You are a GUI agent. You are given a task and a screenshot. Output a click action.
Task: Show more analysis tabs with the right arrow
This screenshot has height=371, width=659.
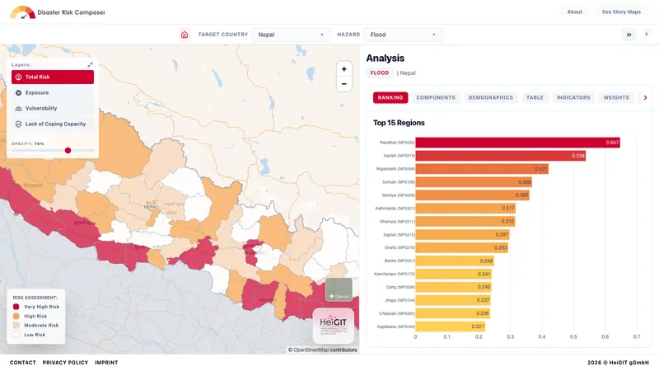click(645, 97)
